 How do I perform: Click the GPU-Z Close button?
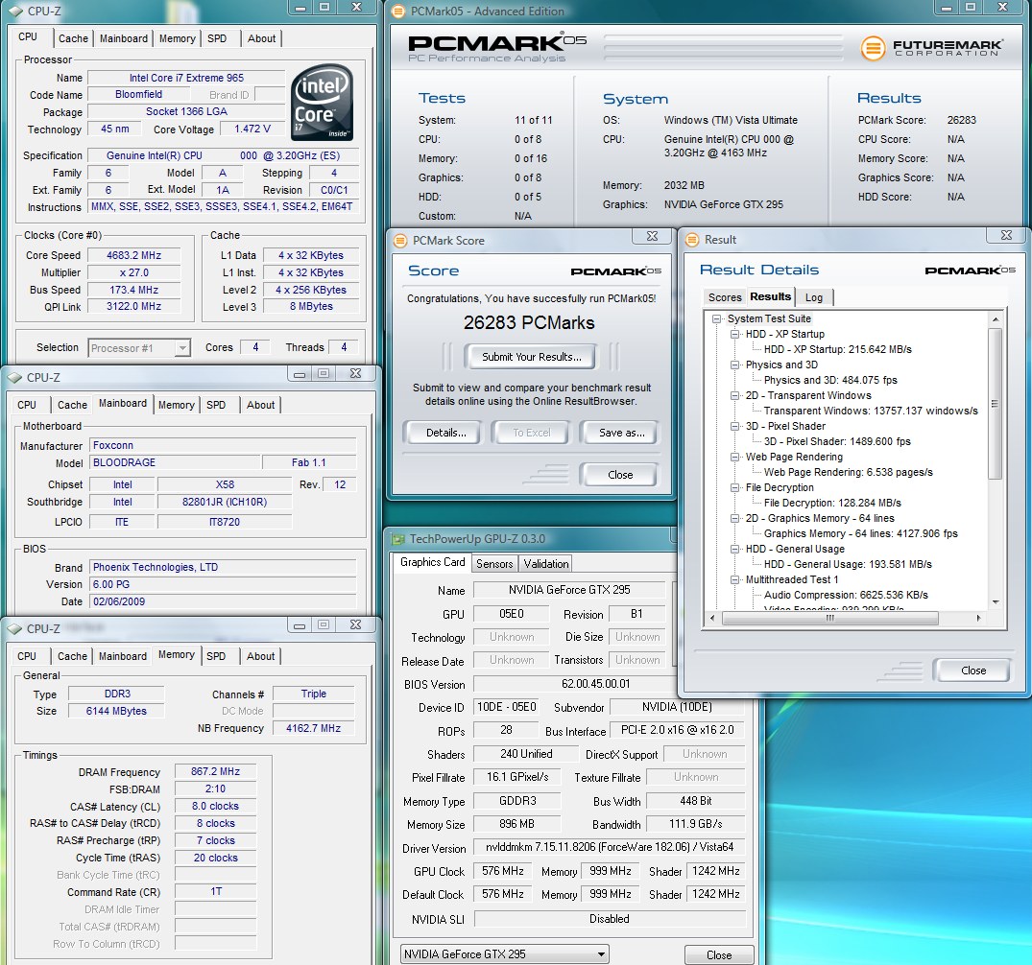(x=719, y=955)
